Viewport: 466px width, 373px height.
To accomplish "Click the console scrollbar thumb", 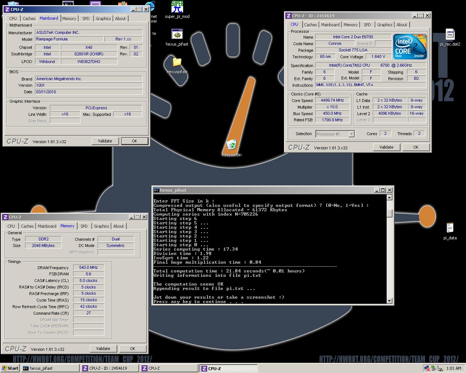I will pos(390,213).
